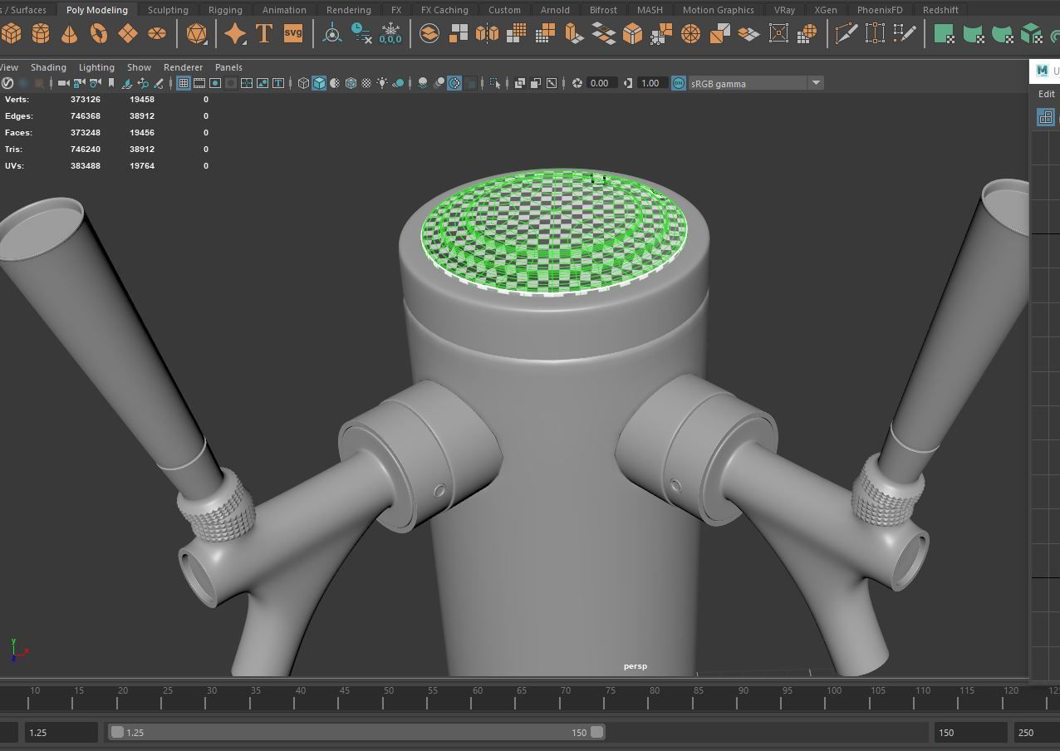Screen dimensions: 1060x751
Task: Open the Show panel menu
Action: tap(139, 67)
